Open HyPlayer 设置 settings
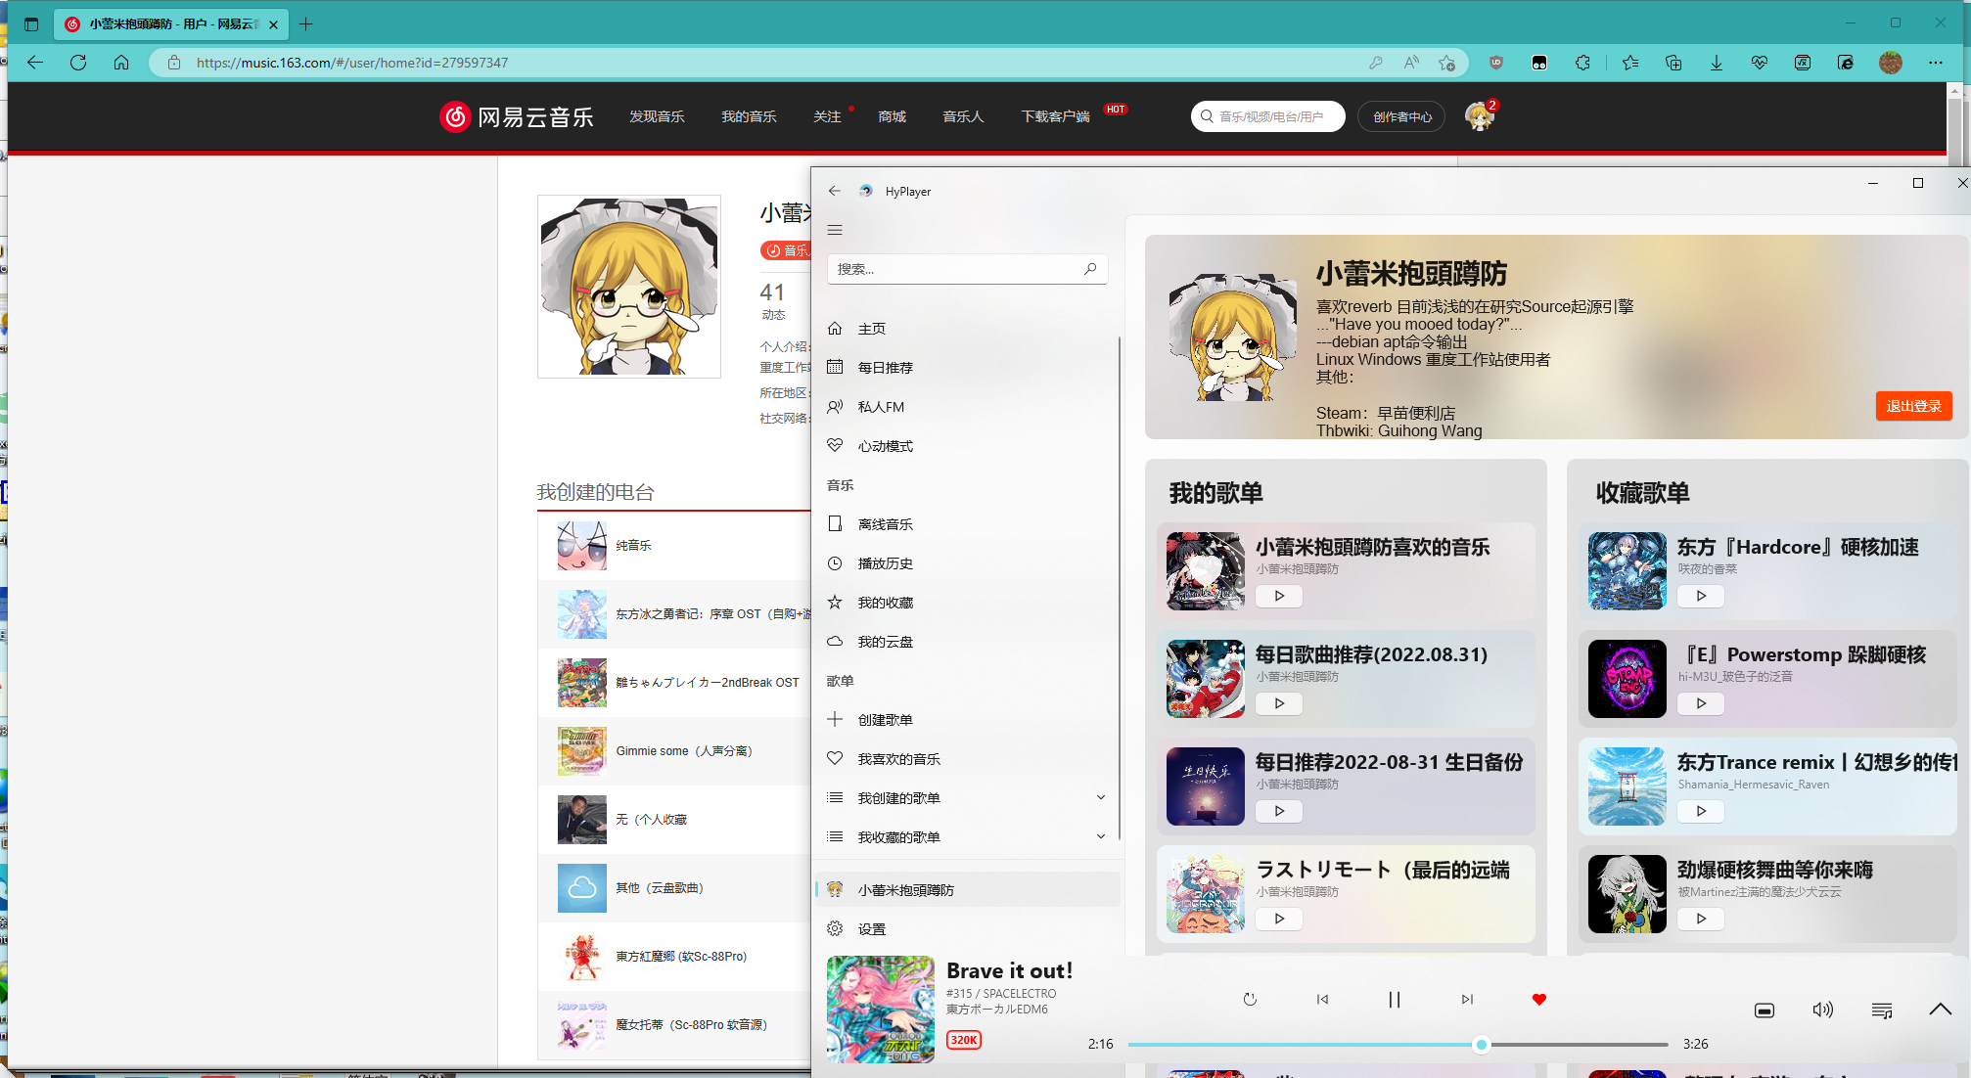The image size is (1971, 1078). pos(872,928)
